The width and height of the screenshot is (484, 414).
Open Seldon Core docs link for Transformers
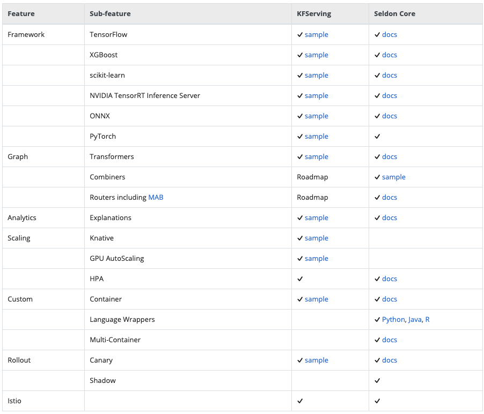[390, 156]
